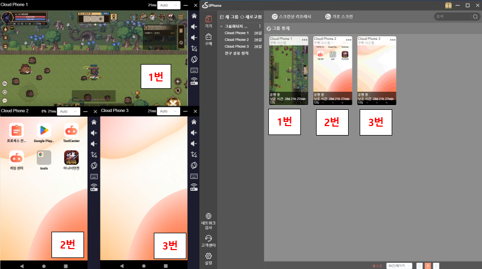Open the 50건/페이지 page size dropdown
This screenshot has width=482, height=269.
coord(399,266)
